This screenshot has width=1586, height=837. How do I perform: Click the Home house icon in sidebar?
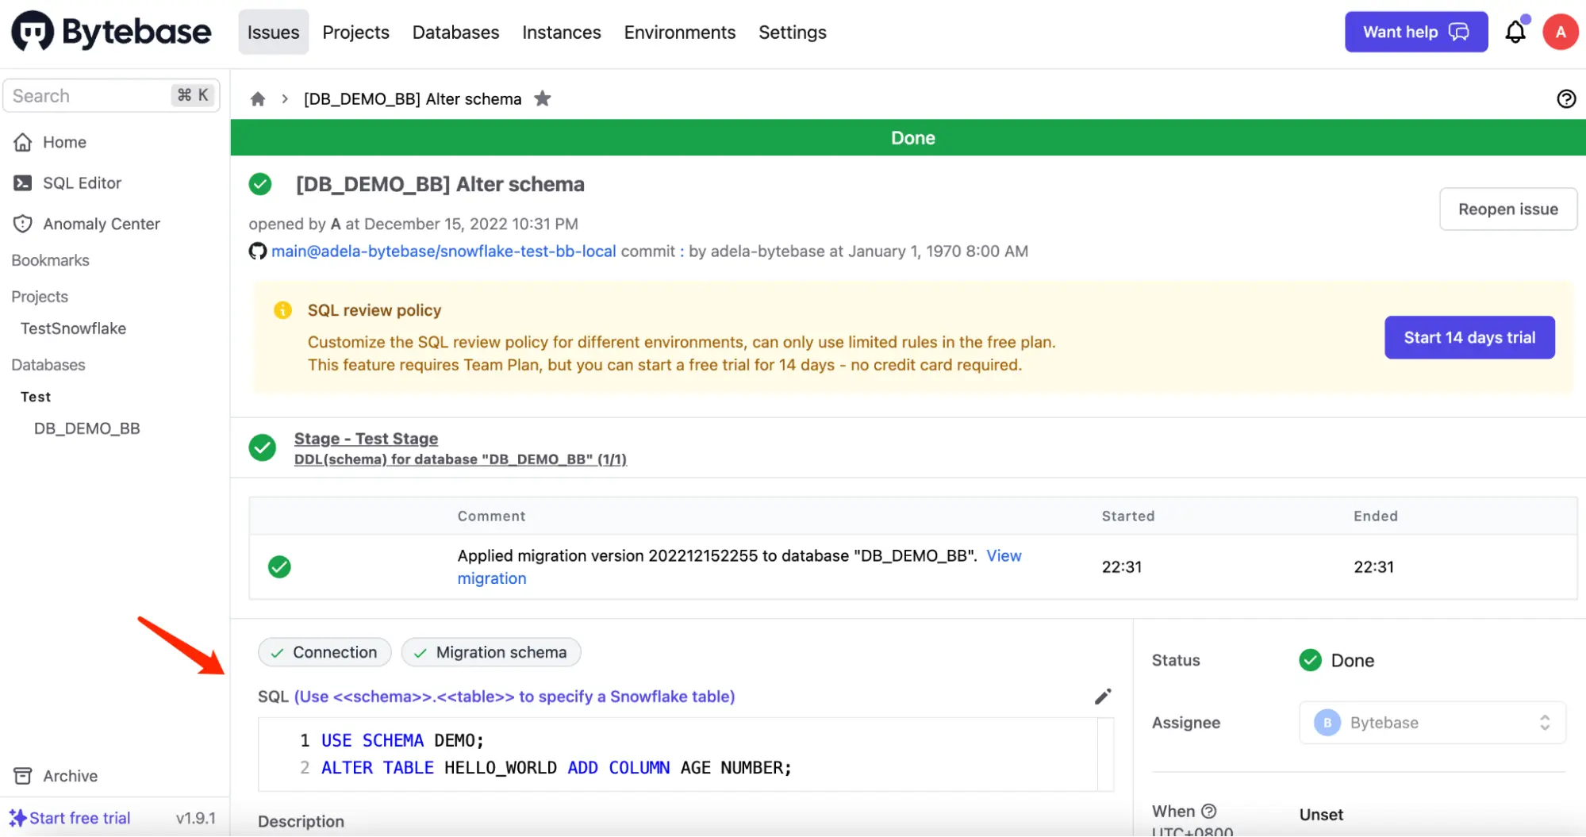coord(23,142)
